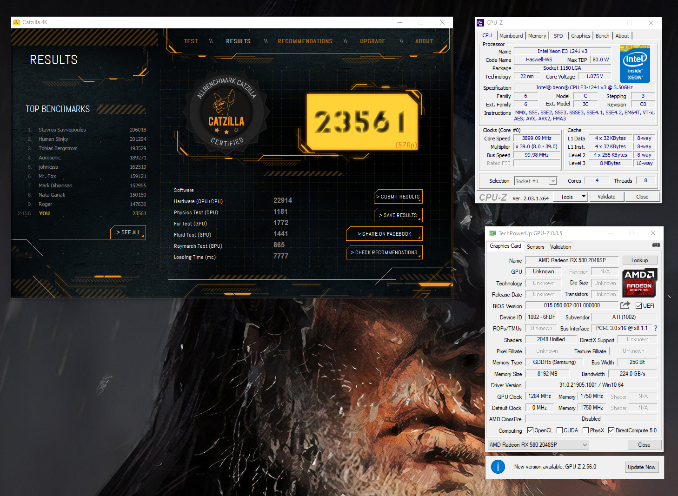
Task: Click the BIOS export share icon in GPU-Z
Action: pyautogui.click(x=625, y=305)
